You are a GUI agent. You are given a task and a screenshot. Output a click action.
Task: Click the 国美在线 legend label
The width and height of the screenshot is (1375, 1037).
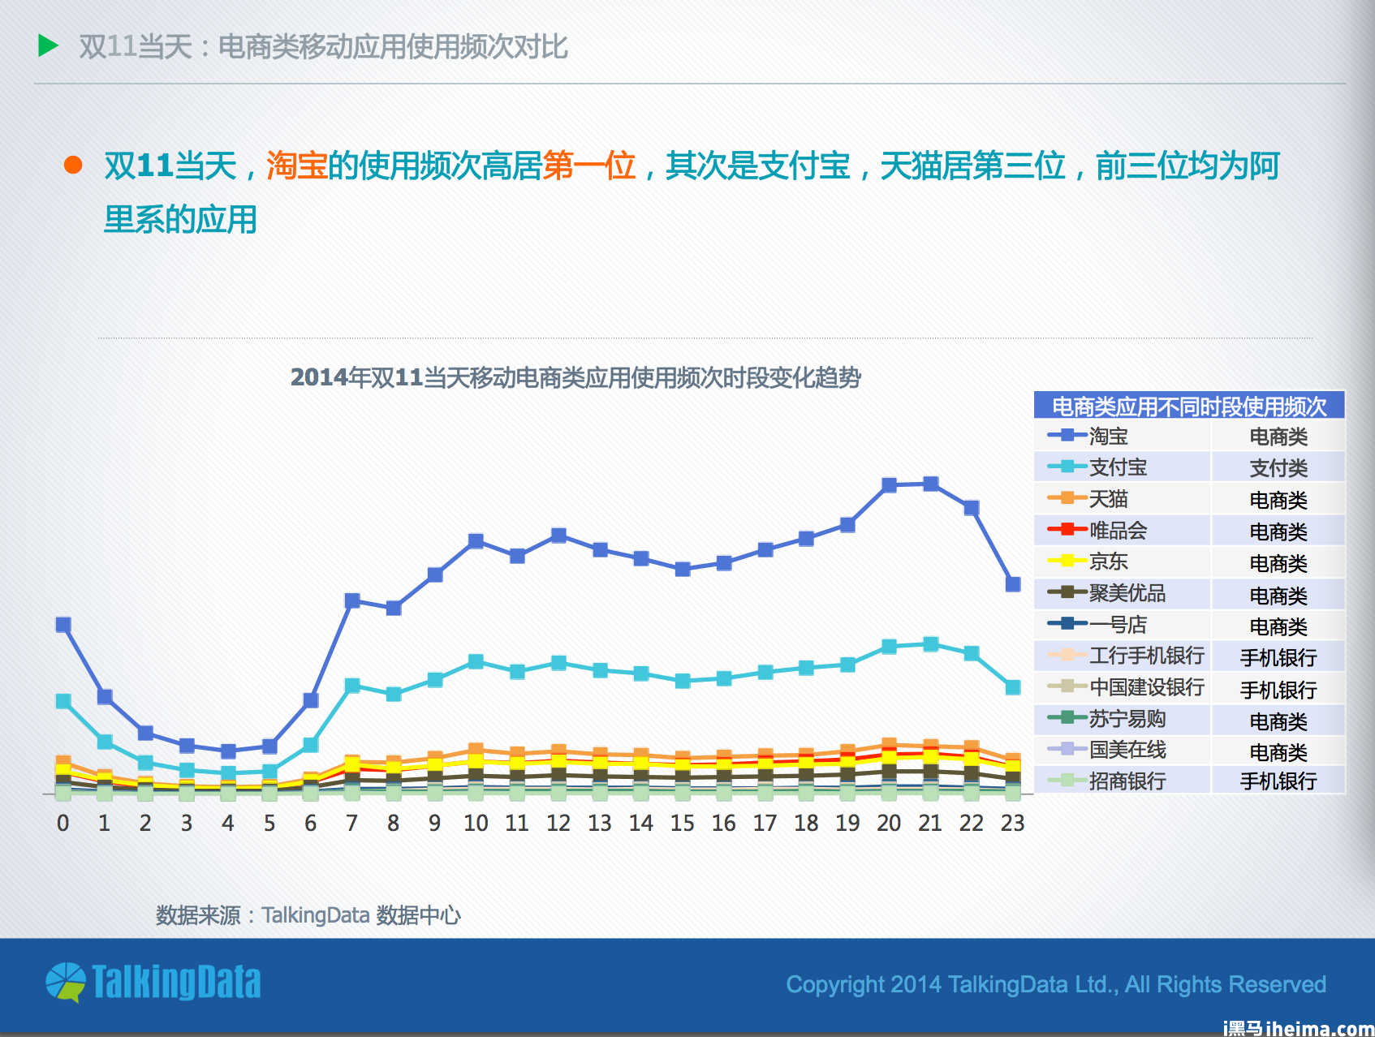(1127, 750)
